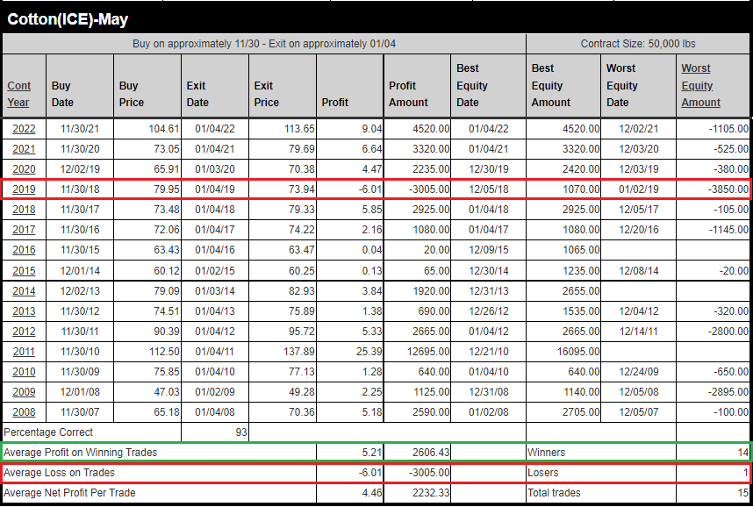The image size is (753, 507).
Task: Open the 2015 contract year link
Action: point(24,270)
